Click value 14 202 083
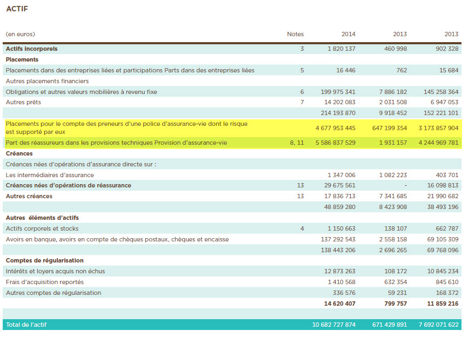 (340, 102)
